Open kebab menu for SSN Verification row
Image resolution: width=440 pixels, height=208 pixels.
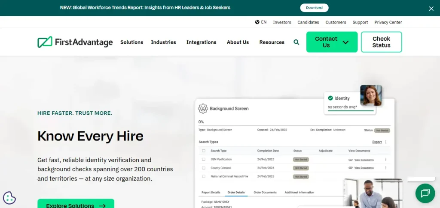(x=385, y=159)
